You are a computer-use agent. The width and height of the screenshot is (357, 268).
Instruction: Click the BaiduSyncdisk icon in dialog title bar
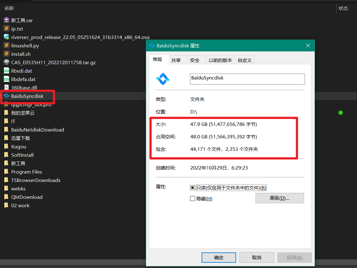pyautogui.click(x=152, y=45)
